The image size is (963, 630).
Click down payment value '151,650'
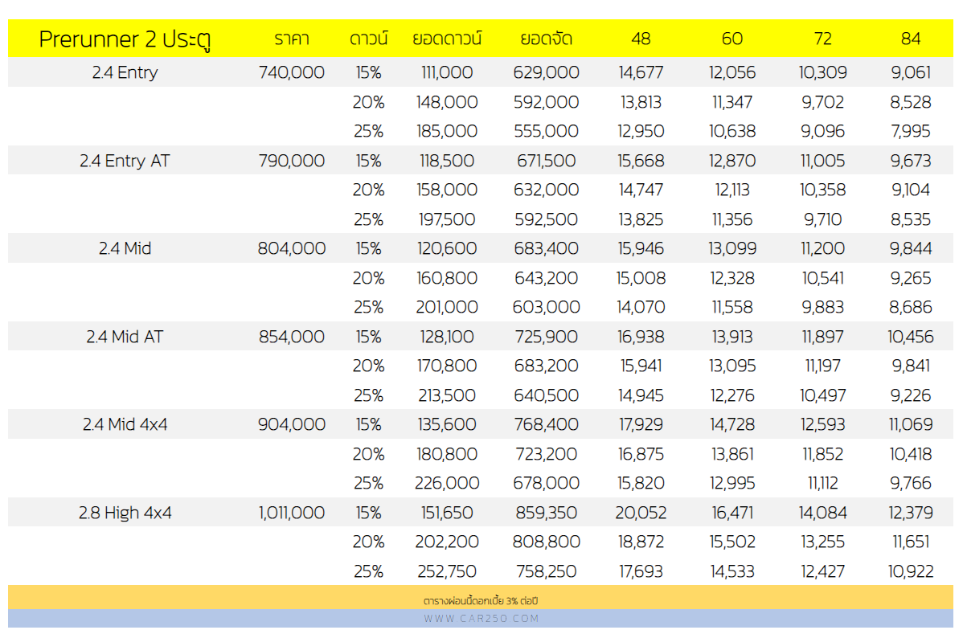click(x=447, y=513)
